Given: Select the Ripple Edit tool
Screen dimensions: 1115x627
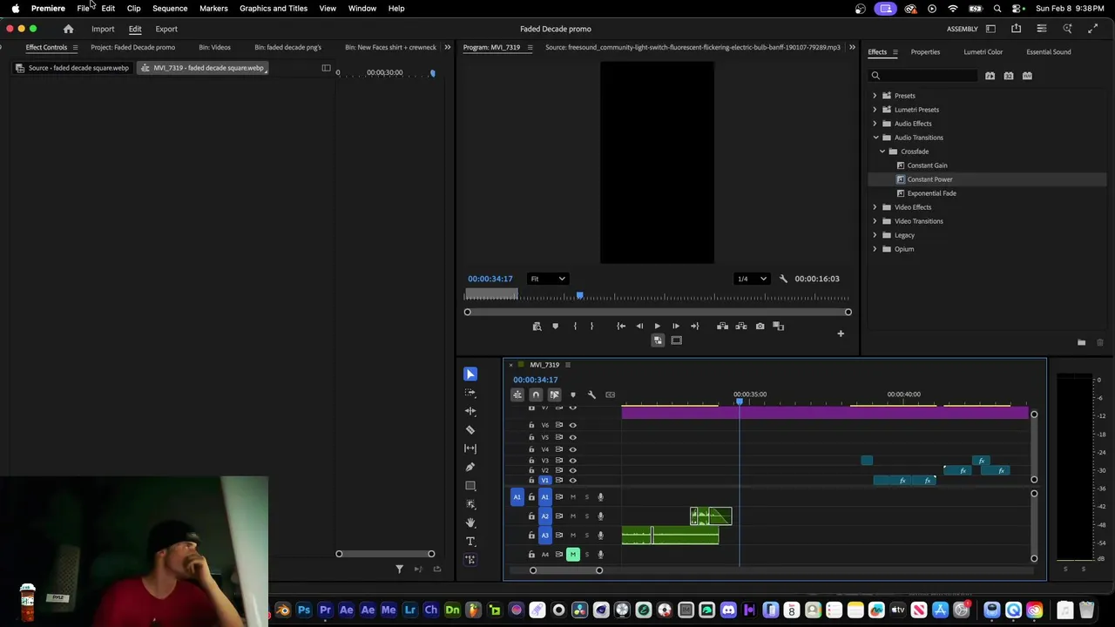Looking at the screenshot, I should pyautogui.click(x=470, y=411).
